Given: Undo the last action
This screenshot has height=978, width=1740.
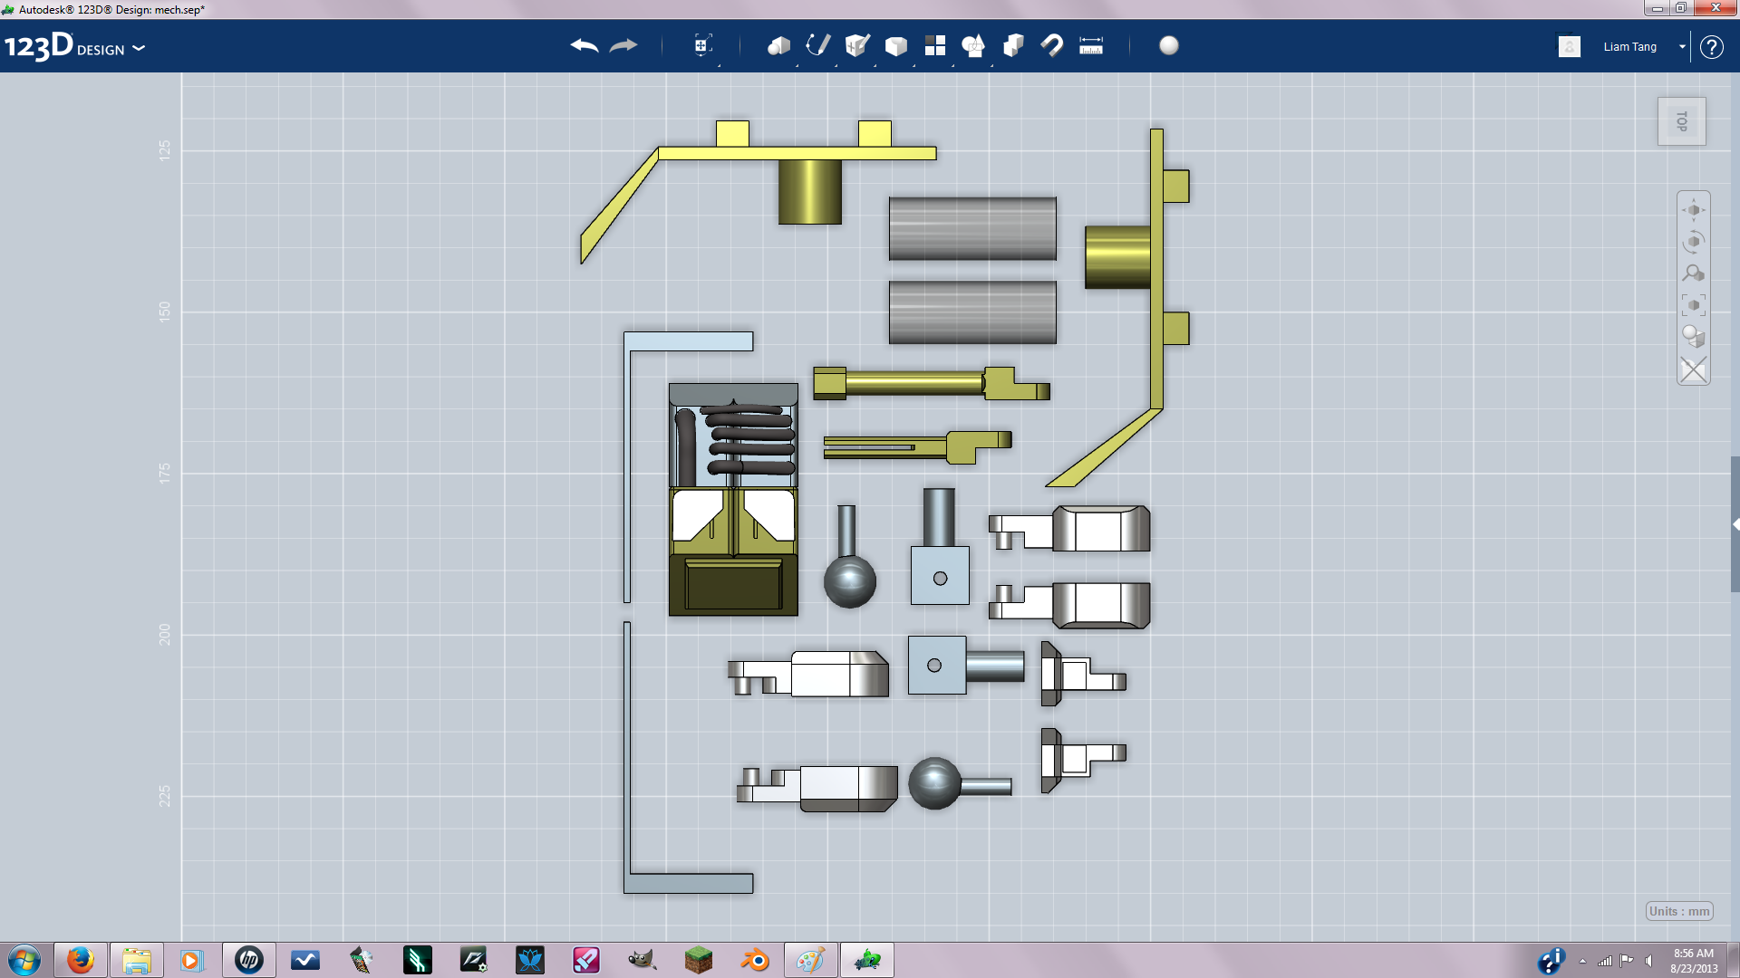Looking at the screenshot, I should (585, 45).
